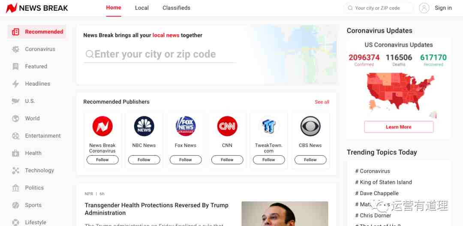Follow the NBC News publisher
This screenshot has width=463, height=226.
coord(144,160)
